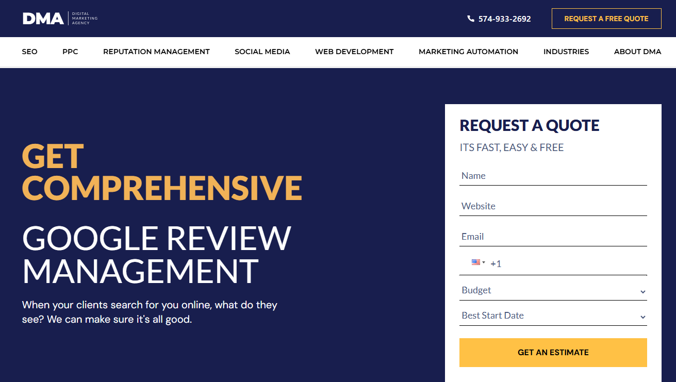This screenshot has width=676, height=382.
Task: Open the SEO menu
Action: point(29,52)
